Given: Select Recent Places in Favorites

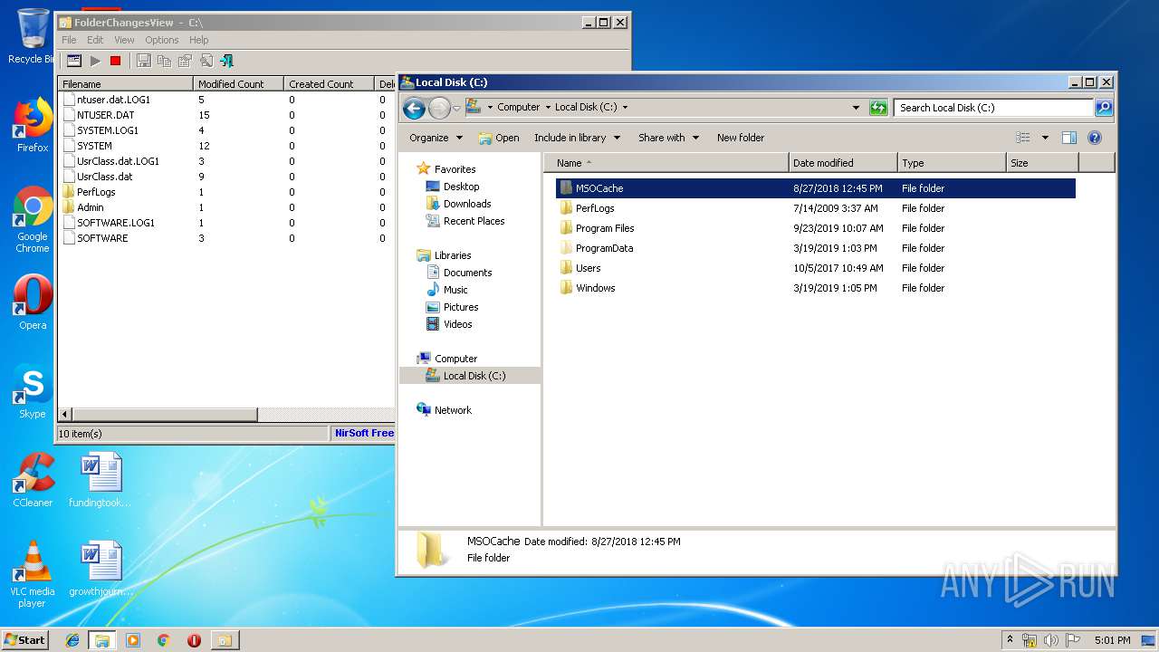Looking at the screenshot, I should pos(474,221).
